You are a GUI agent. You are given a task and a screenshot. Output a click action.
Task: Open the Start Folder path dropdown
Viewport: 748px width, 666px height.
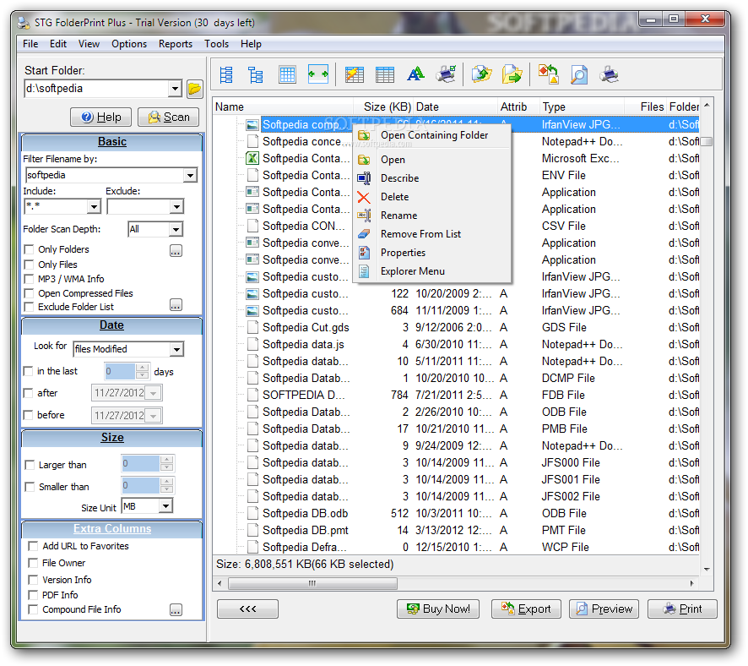tap(175, 89)
